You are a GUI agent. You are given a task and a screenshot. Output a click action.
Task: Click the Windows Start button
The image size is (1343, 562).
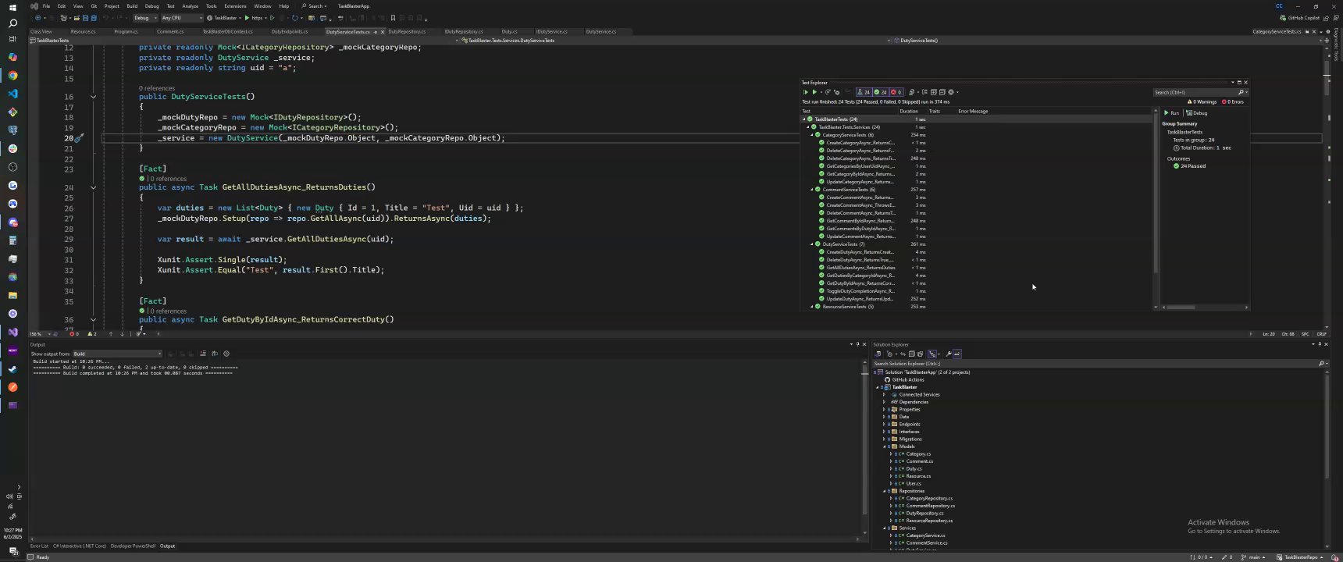coord(12,7)
